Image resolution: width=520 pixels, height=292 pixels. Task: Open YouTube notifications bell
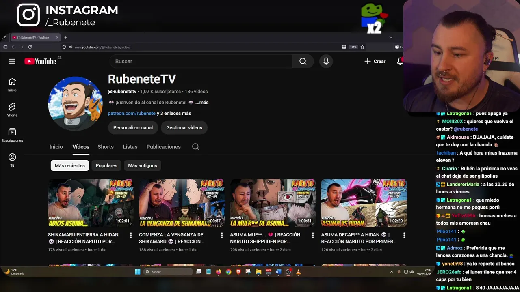coord(400,61)
